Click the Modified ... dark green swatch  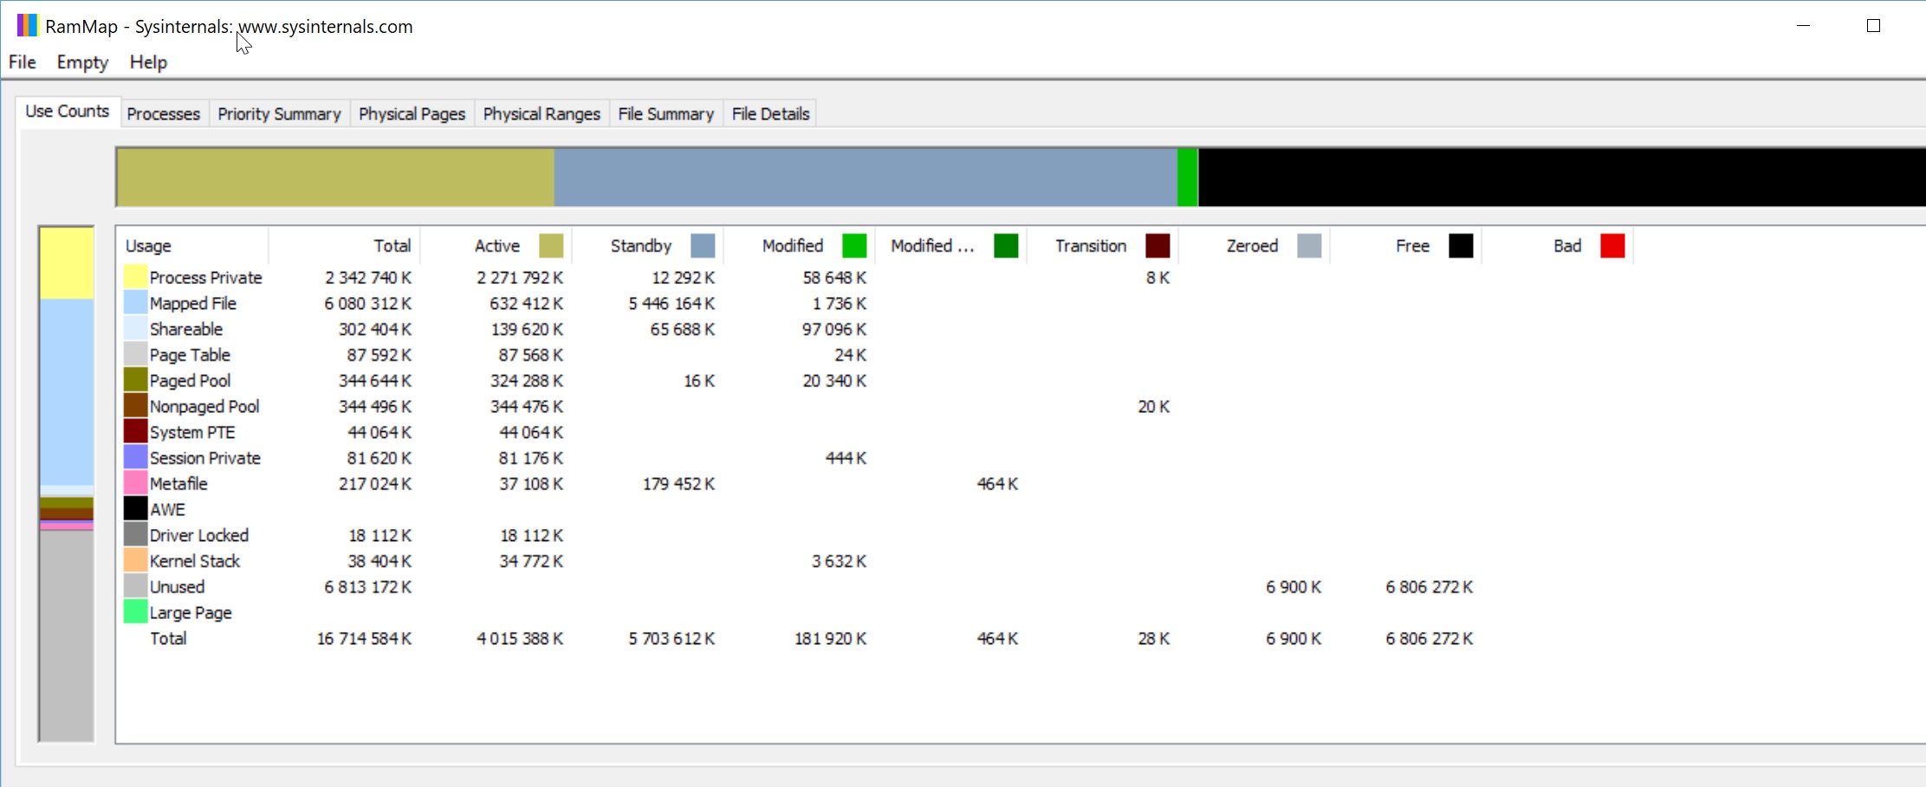tap(1006, 246)
